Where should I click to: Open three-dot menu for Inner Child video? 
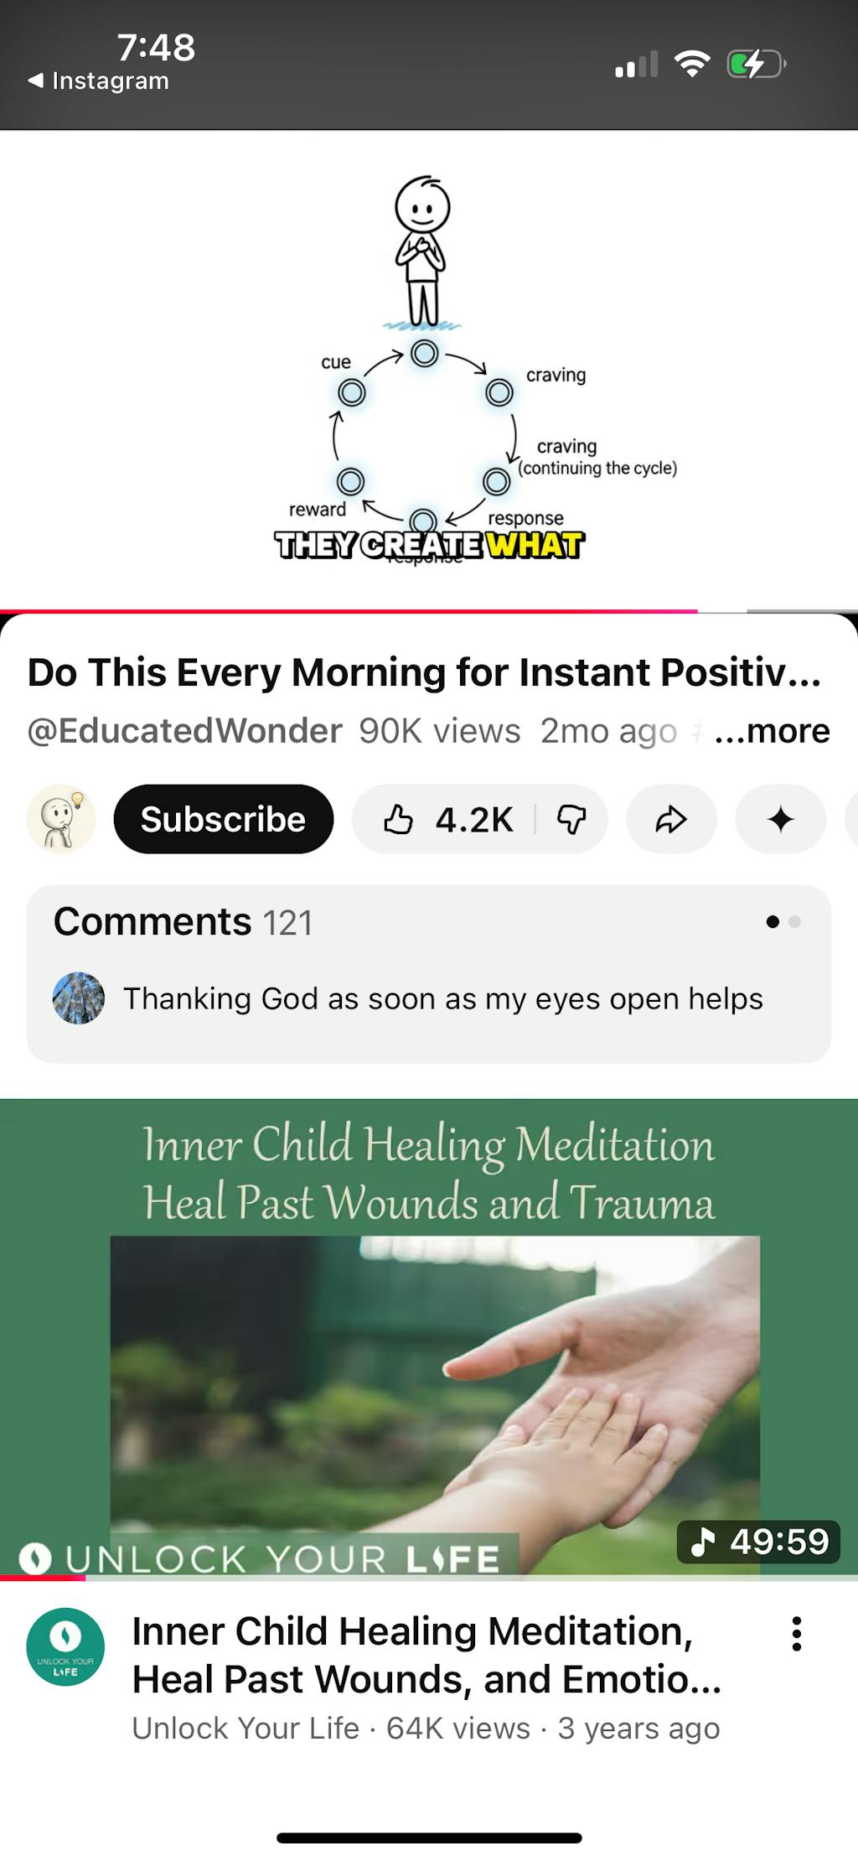pos(796,1634)
